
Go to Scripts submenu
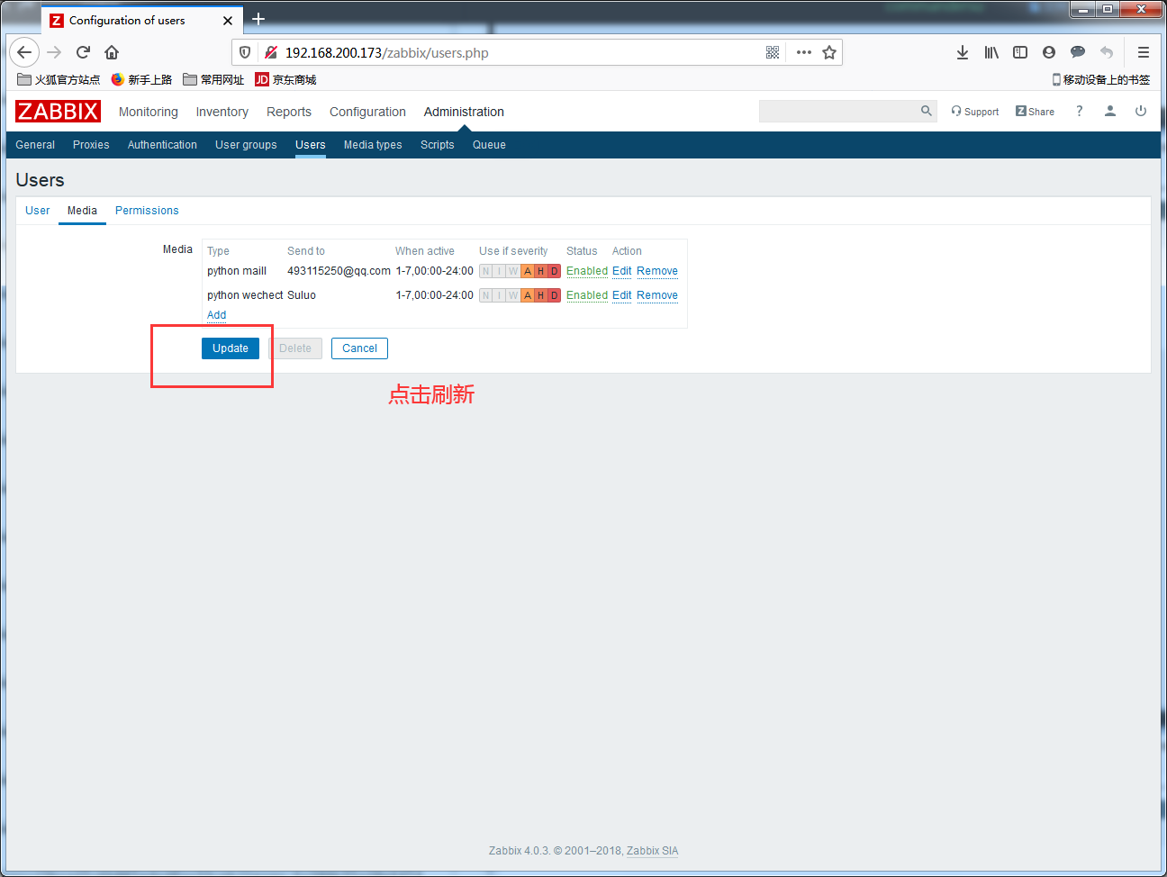[x=437, y=145]
